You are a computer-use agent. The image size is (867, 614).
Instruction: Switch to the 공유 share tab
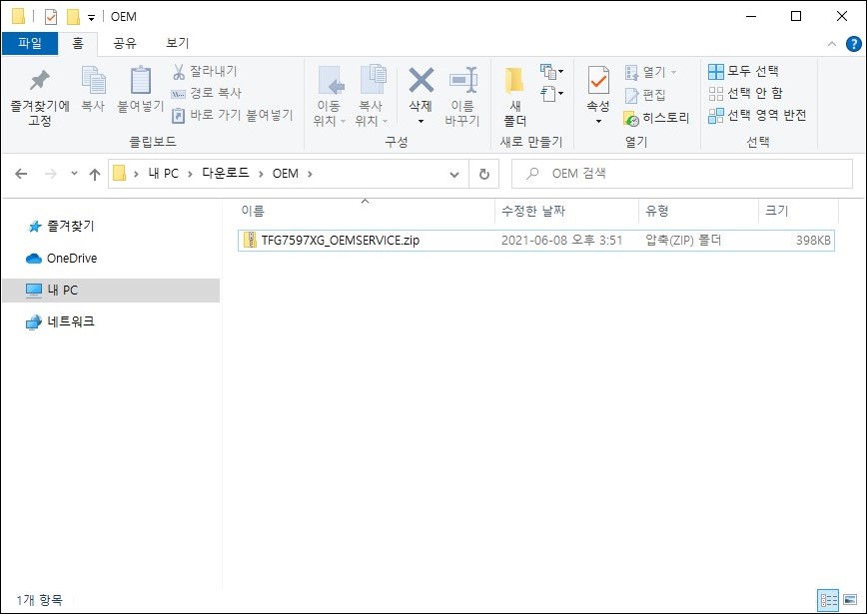125,43
